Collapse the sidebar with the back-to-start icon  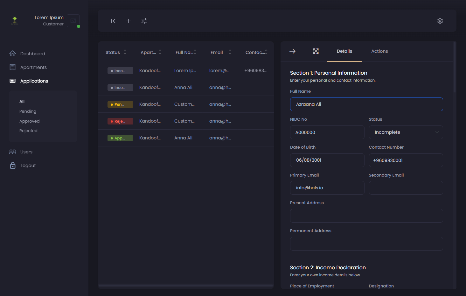(113, 21)
